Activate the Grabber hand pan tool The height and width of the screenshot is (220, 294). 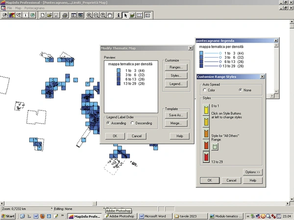tap(110, 15)
